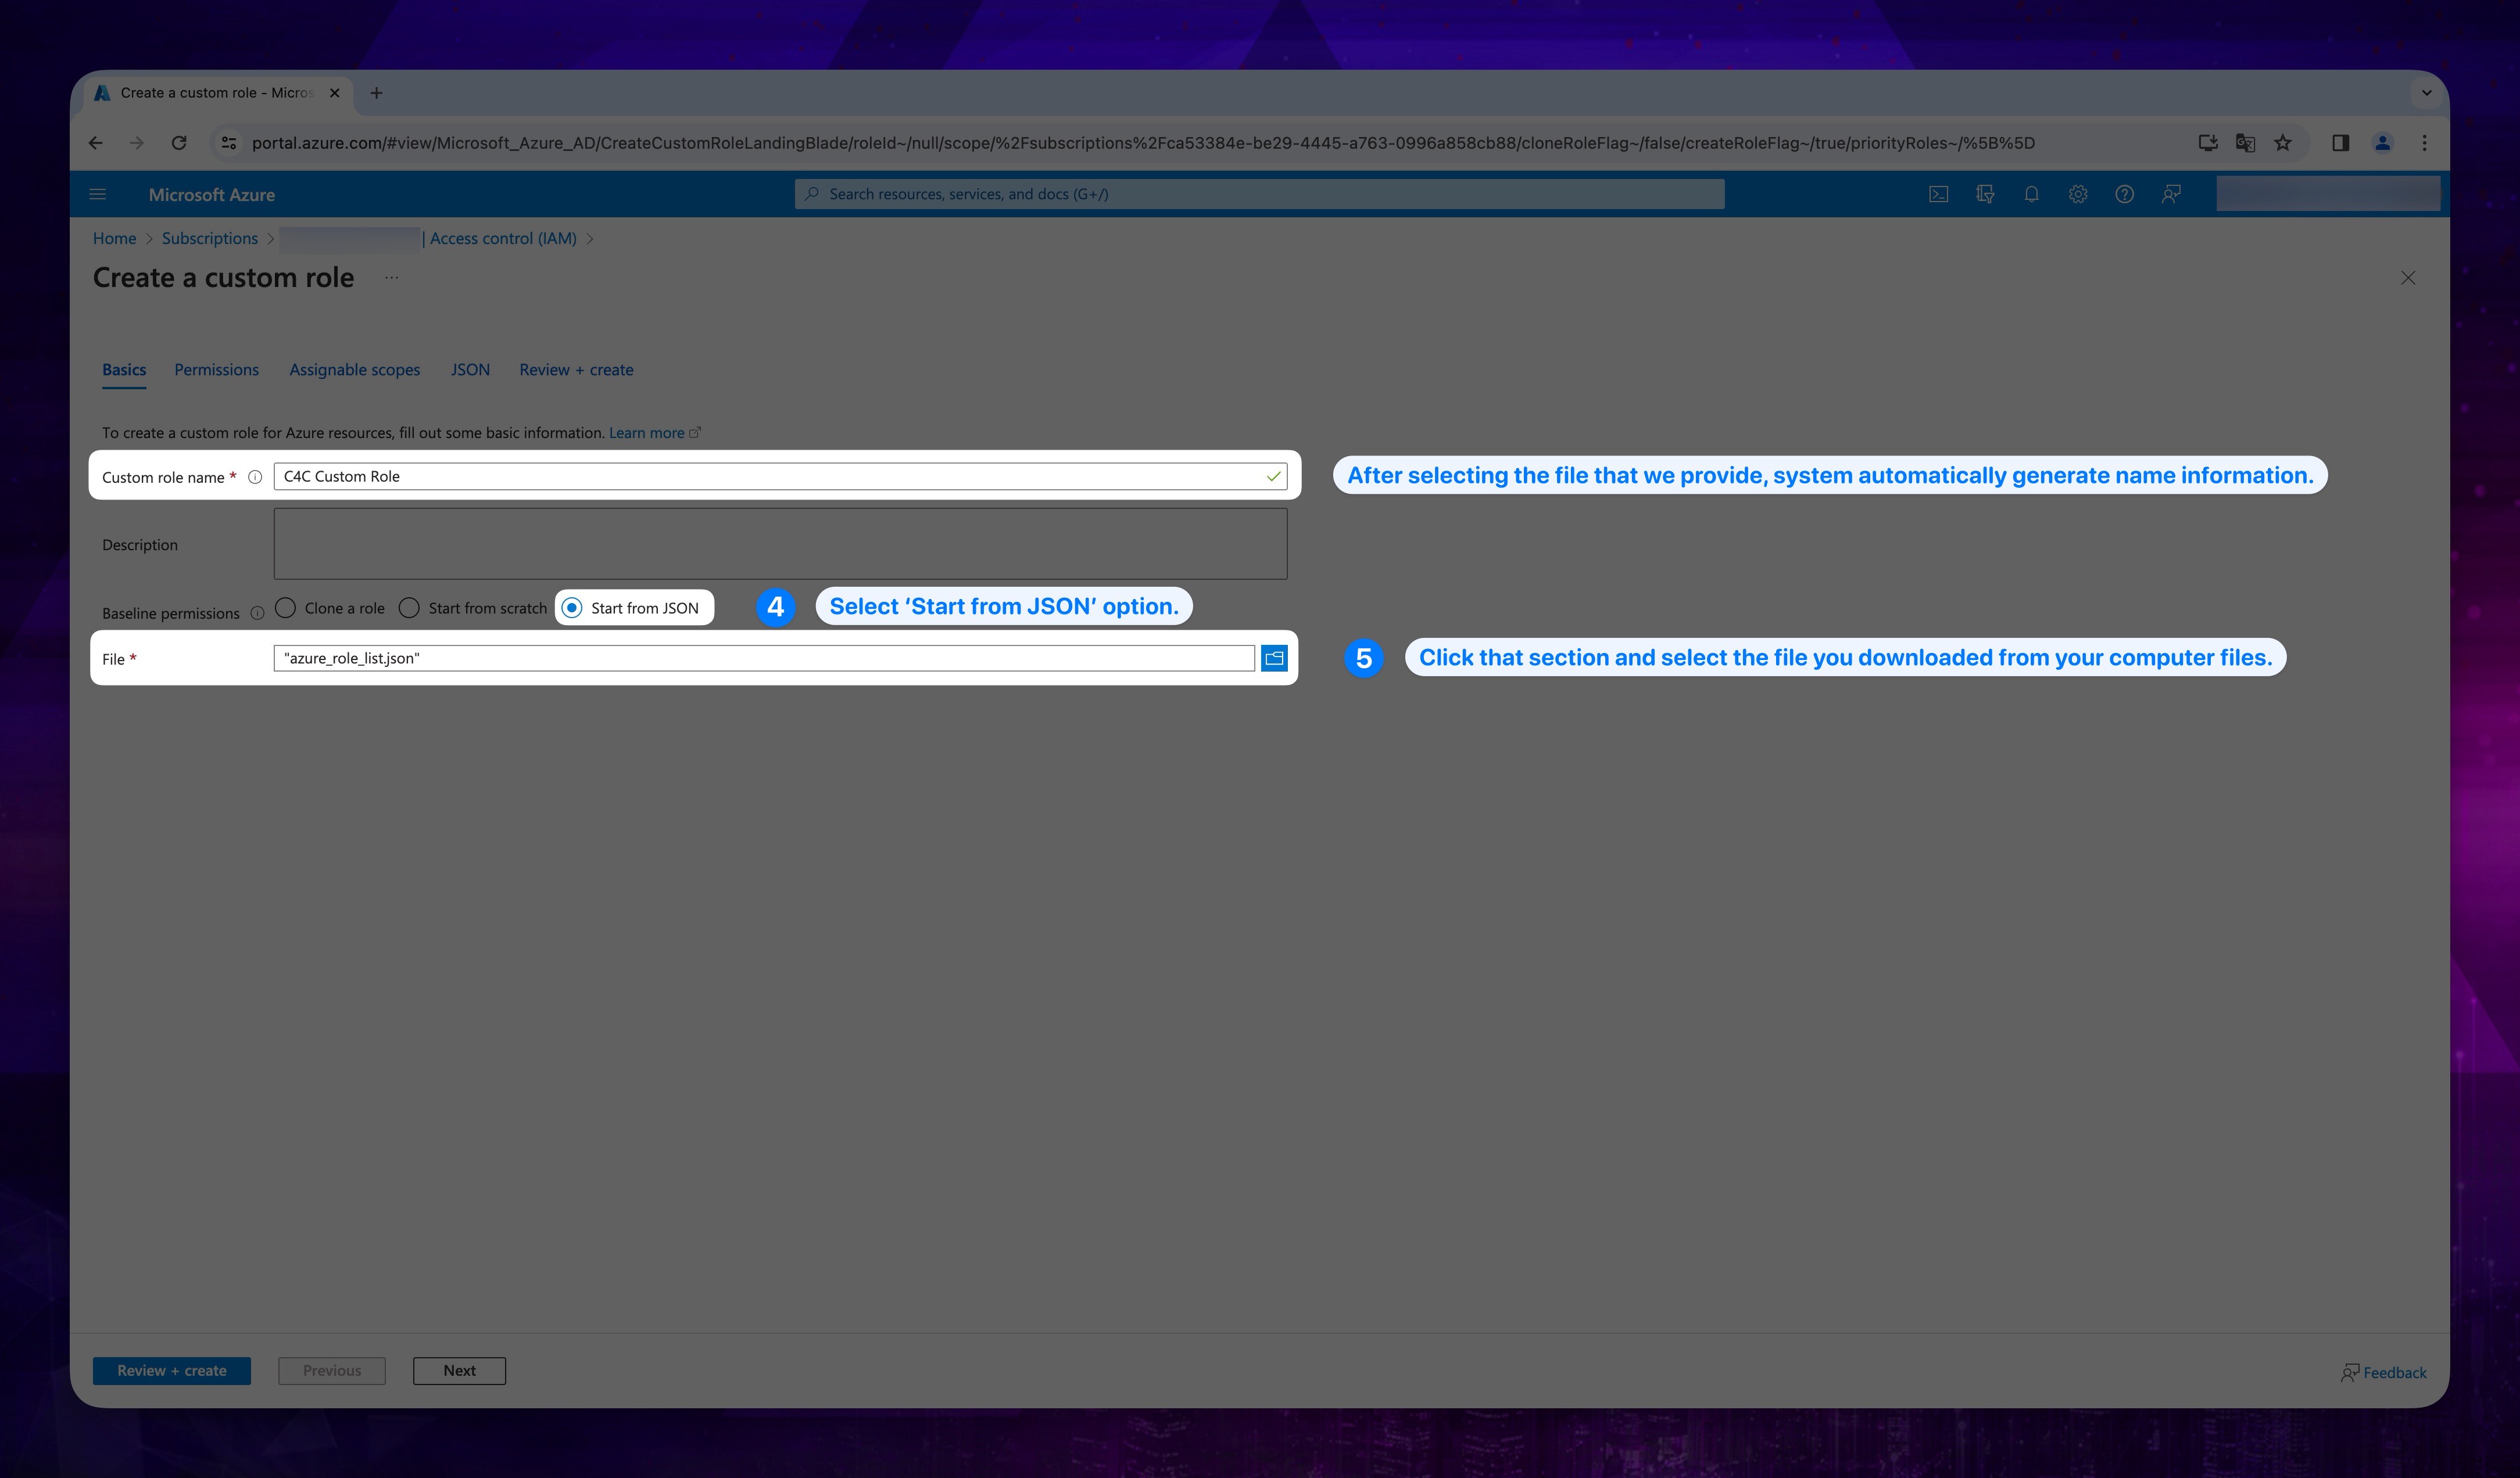2520x1478 pixels.
Task: Click the Review + create button
Action: point(172,1370)
